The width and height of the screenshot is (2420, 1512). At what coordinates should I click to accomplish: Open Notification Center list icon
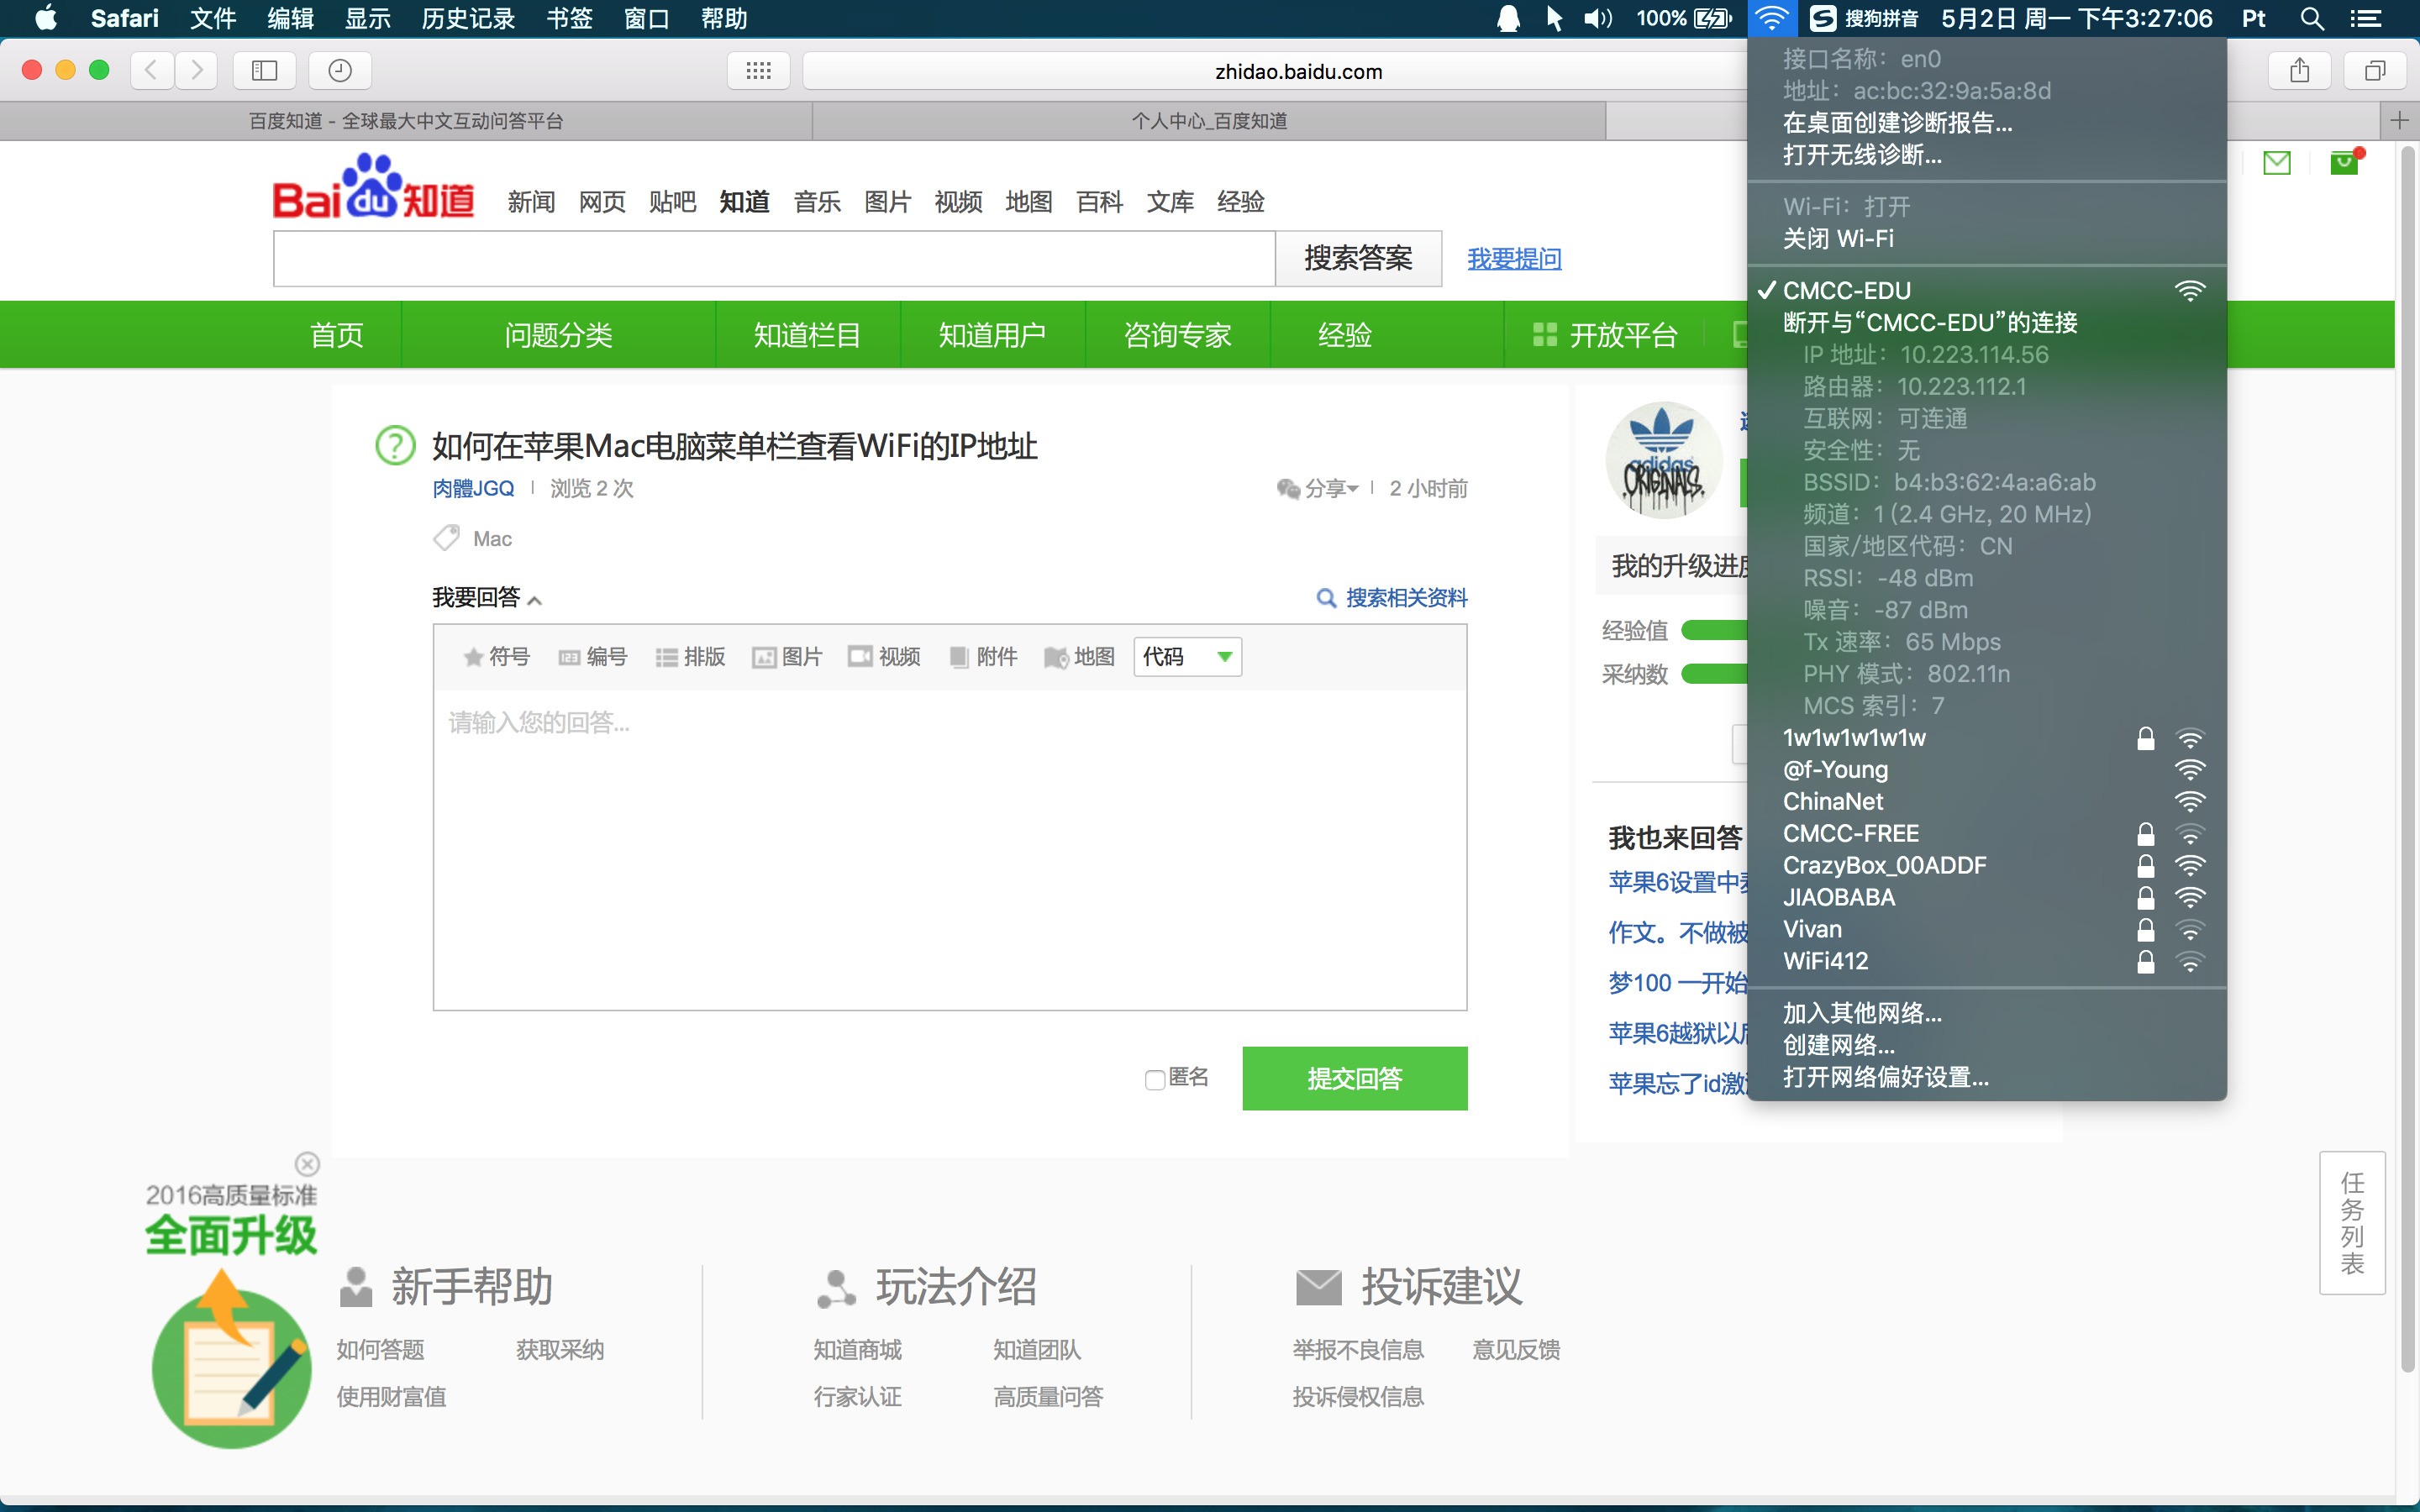tap(2365, 18)
